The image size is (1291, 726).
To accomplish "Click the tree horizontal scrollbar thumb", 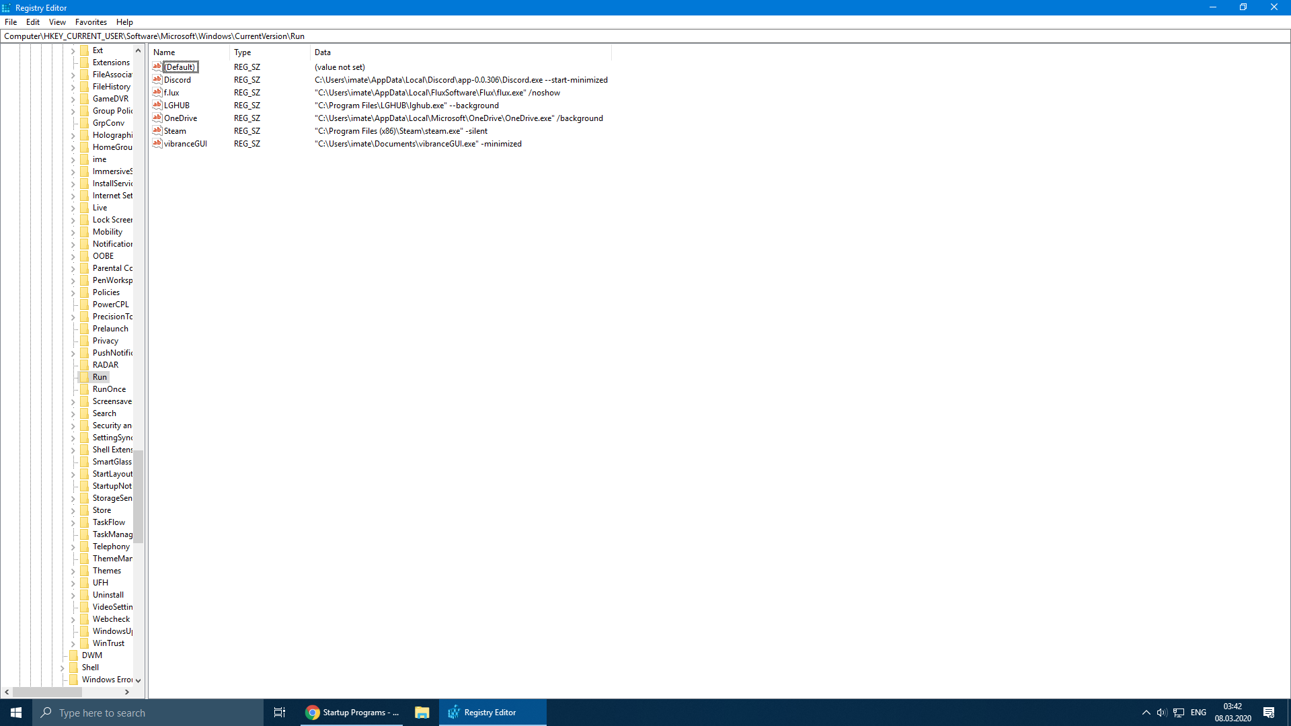I will [x=47, y=692].
